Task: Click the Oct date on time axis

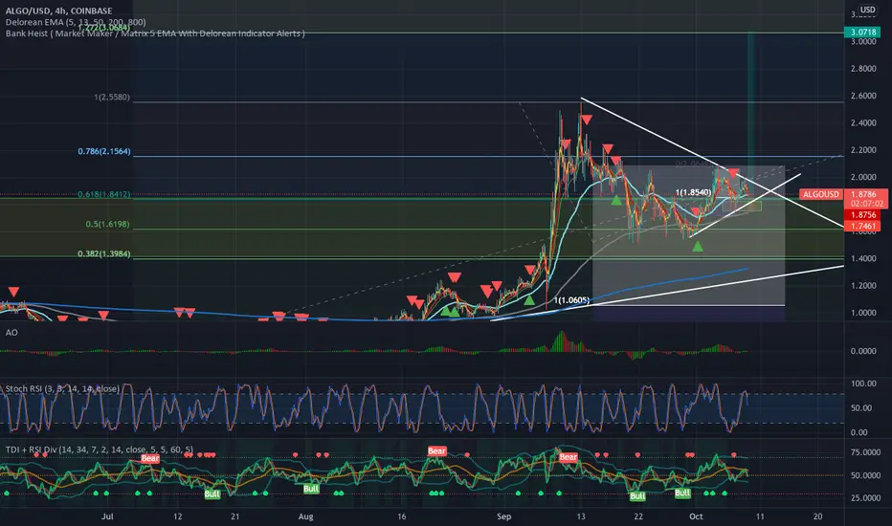Action: (696, 516)
